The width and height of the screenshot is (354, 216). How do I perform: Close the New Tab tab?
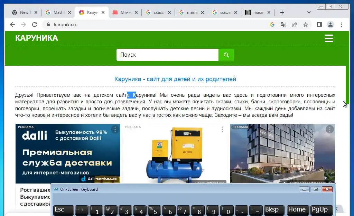(36, 12)
